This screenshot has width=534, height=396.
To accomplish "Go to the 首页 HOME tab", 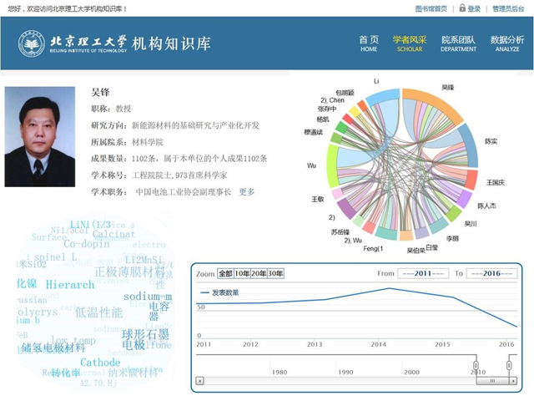I will click(369, 43).
